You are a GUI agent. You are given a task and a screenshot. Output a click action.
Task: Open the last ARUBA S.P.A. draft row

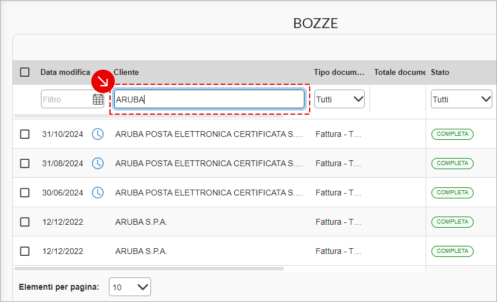click(x=141, y=251)
